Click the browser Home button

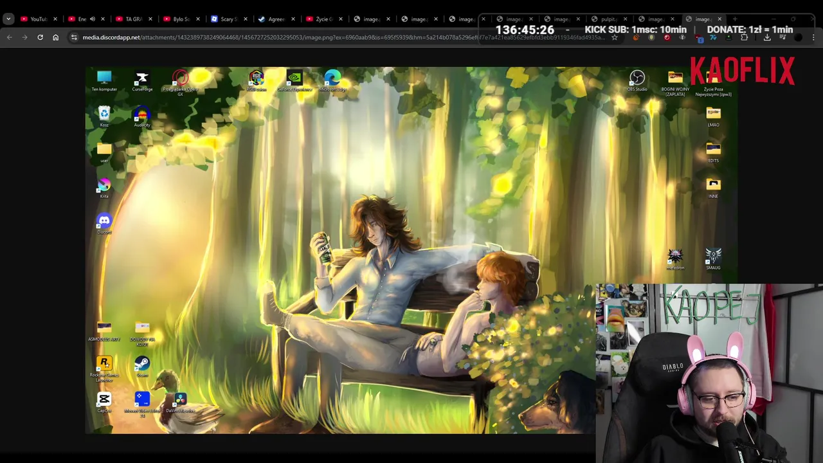point(55,37)
